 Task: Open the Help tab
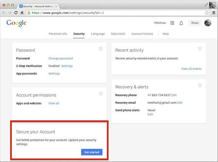[166, 34]
